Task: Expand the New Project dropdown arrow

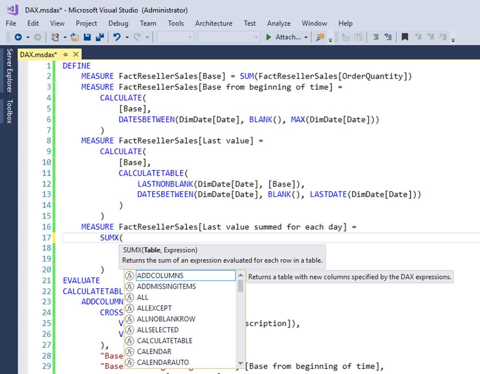Action: pyautogui.click(x=64, y=37)
